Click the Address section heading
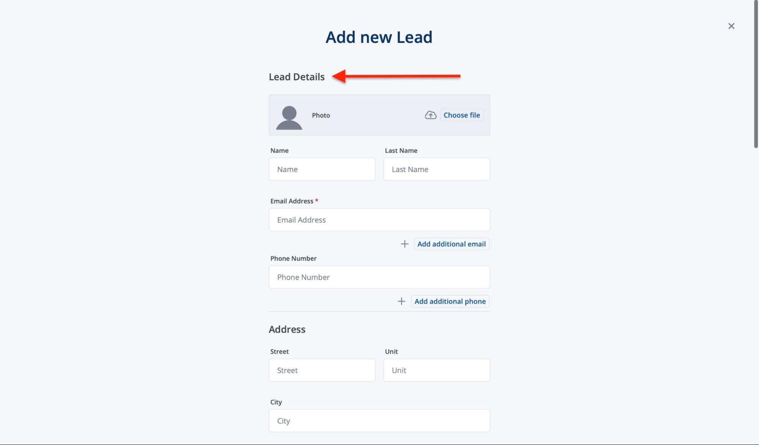This screenshot has height=445, width=759. [x=287, y=329]
